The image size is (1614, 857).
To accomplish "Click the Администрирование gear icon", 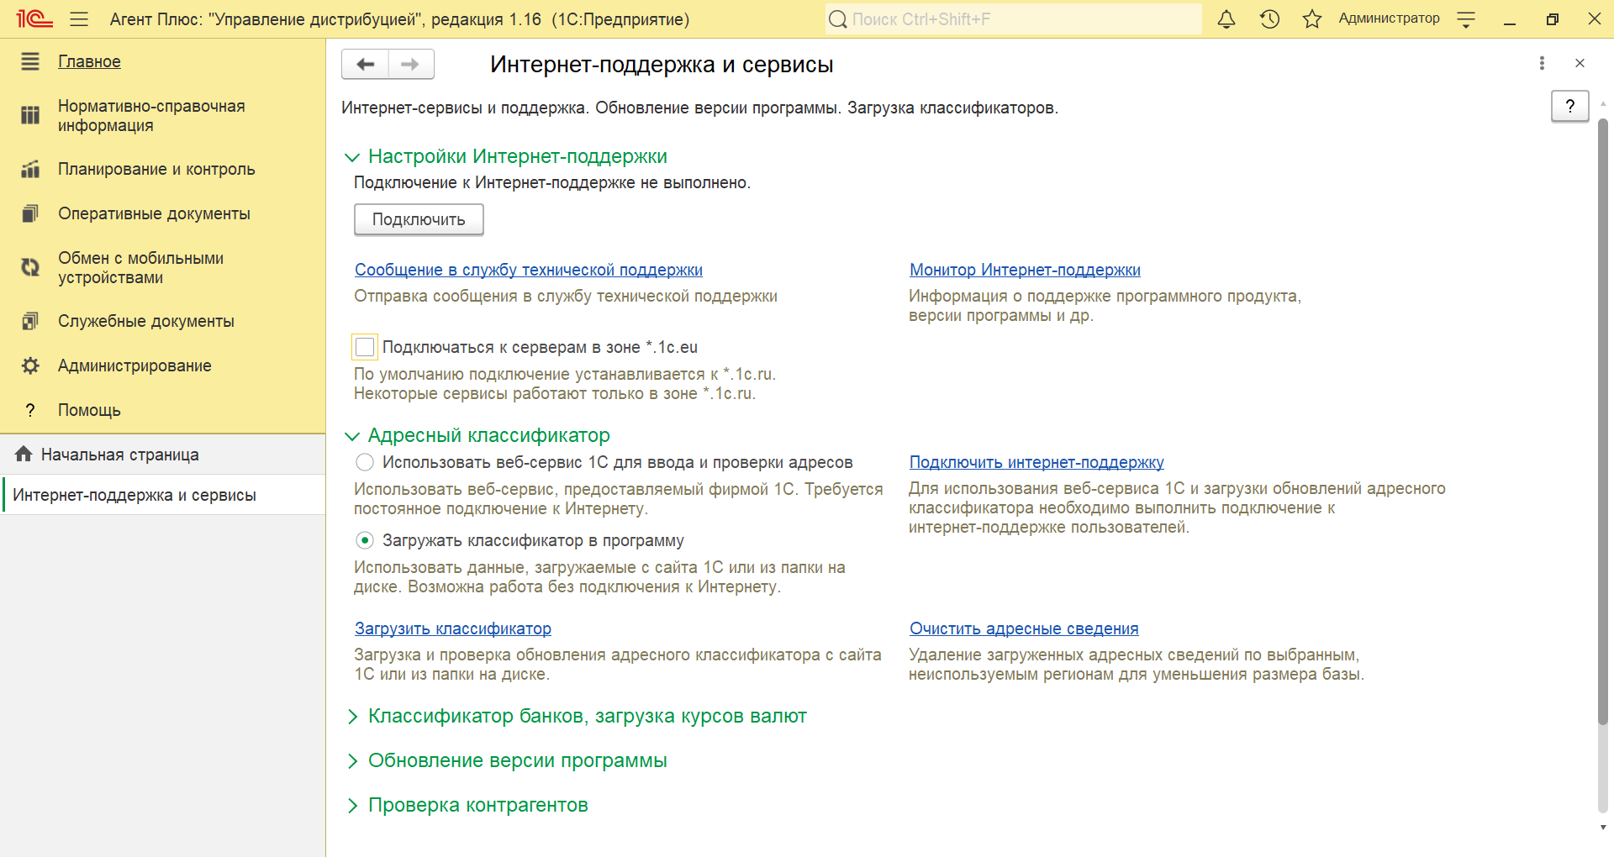I will 30,365.
